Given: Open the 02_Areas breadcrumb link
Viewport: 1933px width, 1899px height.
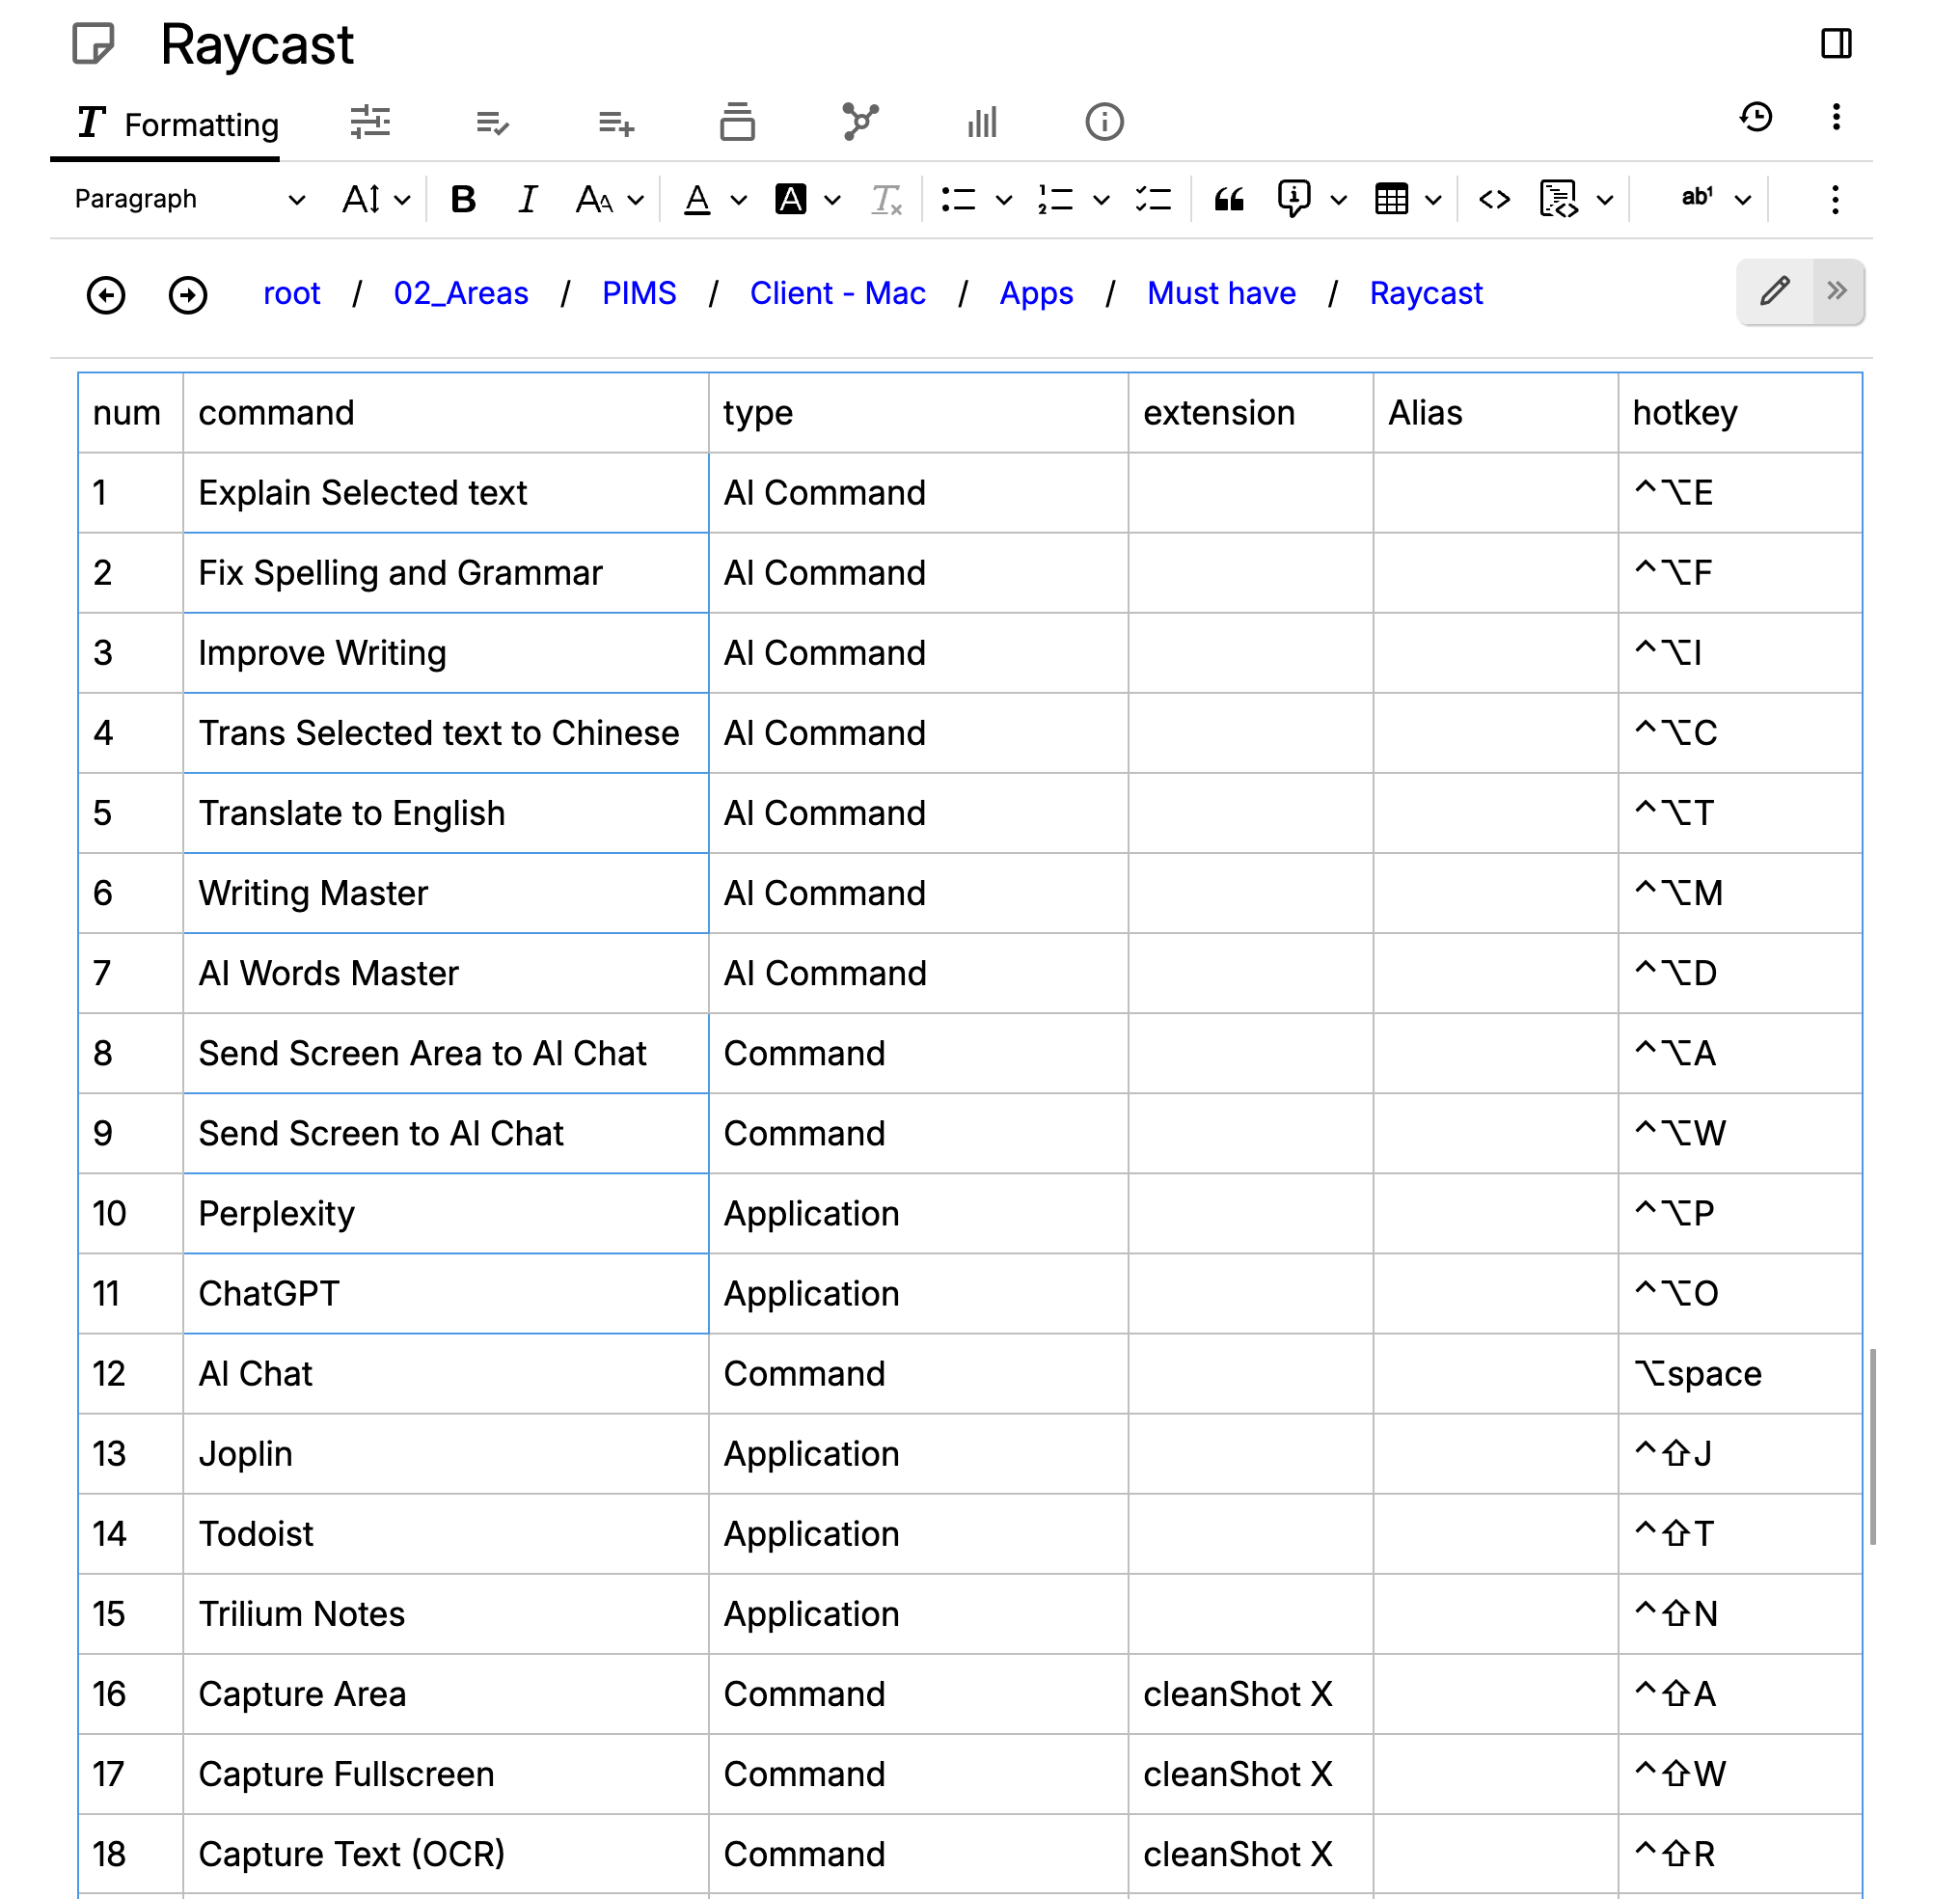Looking at the screenshot, I should click(x=460, y=293).
